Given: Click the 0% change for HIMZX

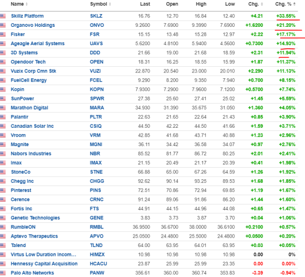Looking at the screenshot, I should [x=292, y=254].
